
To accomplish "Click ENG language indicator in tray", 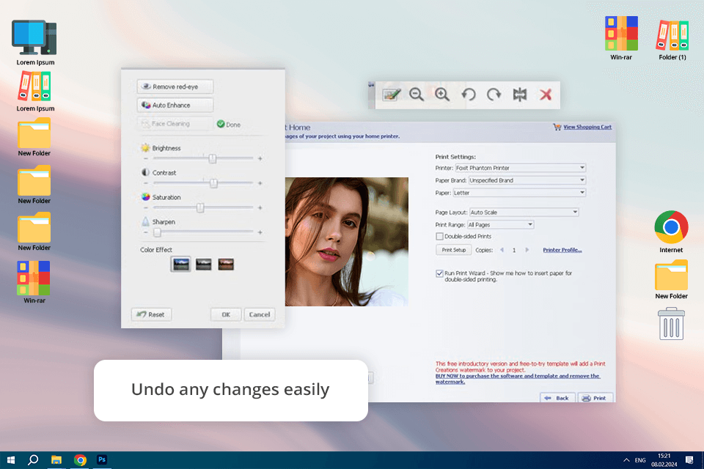I will coord(640,460).
